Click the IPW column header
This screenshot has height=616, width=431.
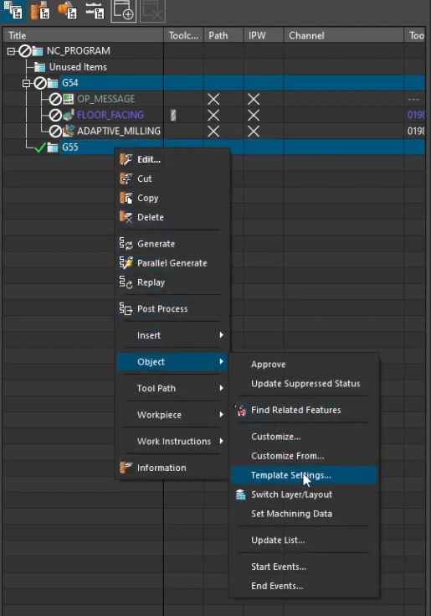coord(264,35)
